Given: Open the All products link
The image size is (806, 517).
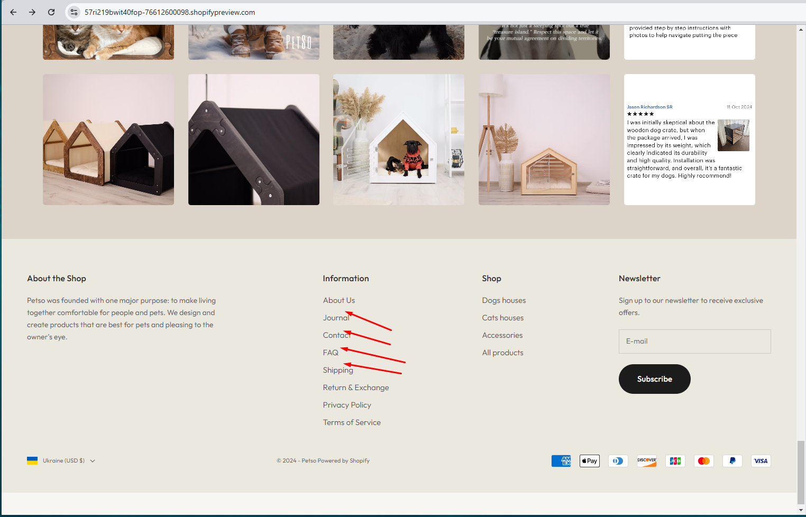Looking at the screenshot, I should point(503,353).
